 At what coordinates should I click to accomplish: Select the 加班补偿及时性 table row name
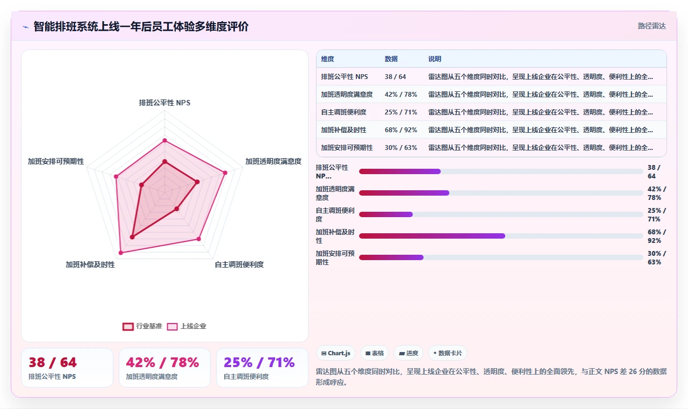pyautogui.click(x=343, y=130)
